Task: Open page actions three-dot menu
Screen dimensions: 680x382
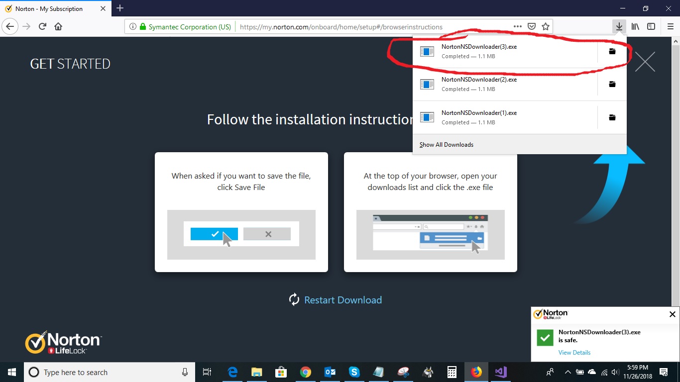Action: [x=518, y=27]
